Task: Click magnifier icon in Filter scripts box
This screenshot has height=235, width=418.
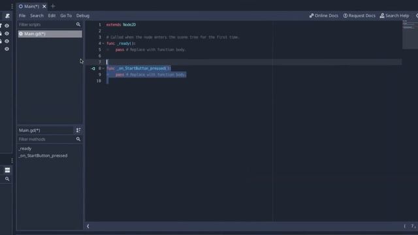Action: point(78,25)
